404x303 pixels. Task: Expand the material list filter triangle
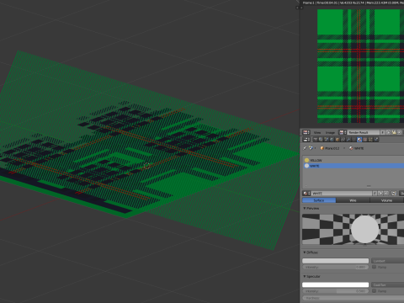point(306,186)
